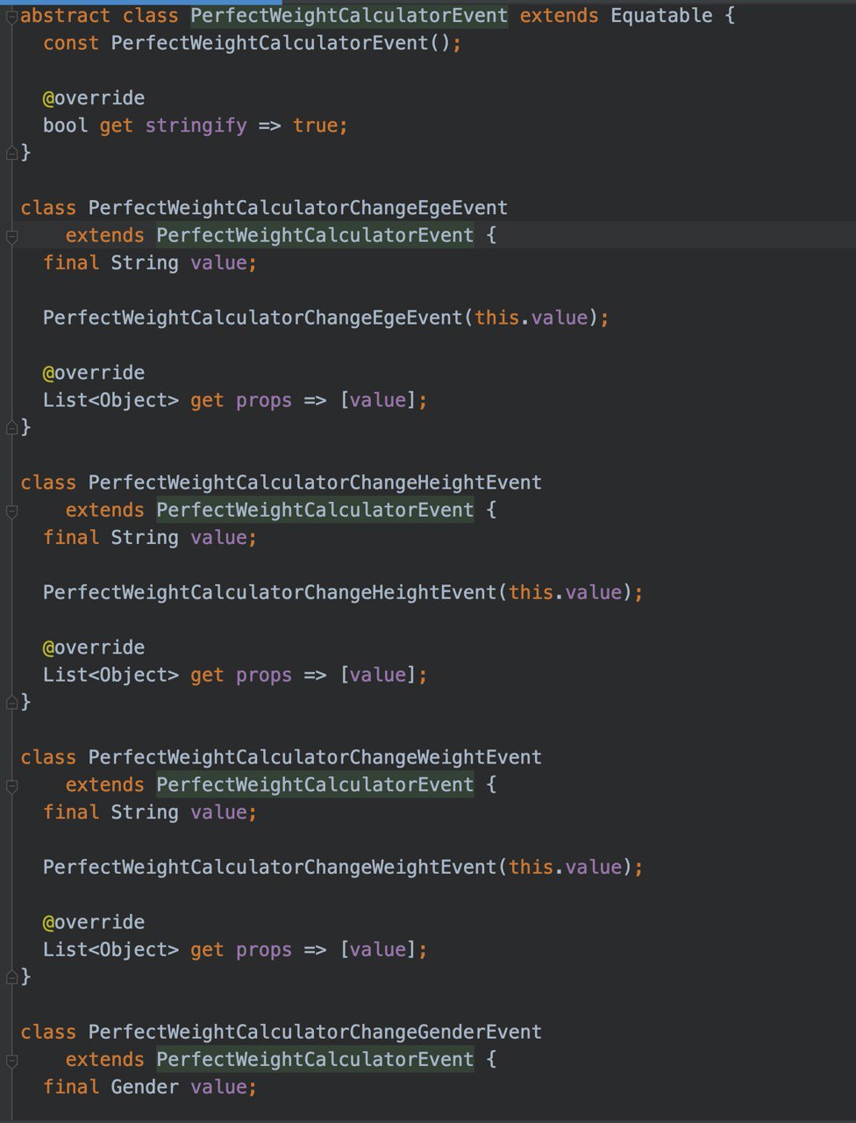Click 'props' in the ChangeEgeEvent class getter
This screenshot has height=1123, width=856.
[x=264, y=401]
